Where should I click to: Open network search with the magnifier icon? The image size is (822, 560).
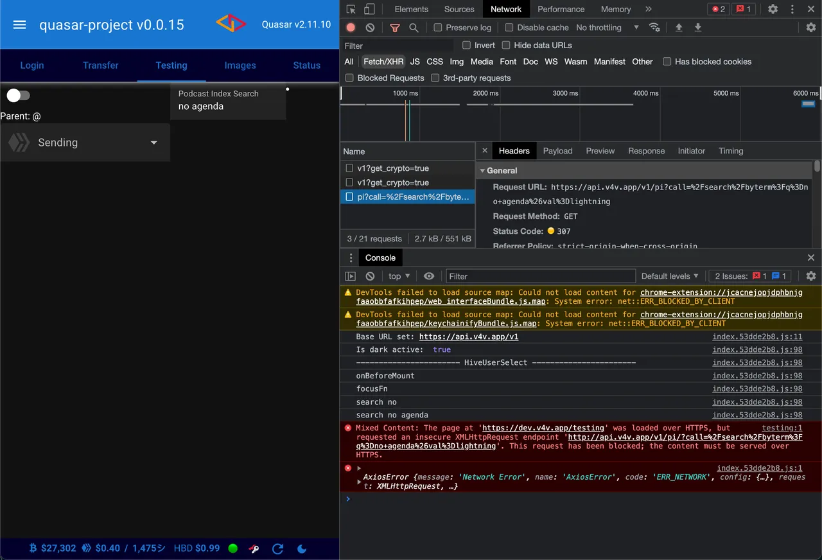[x=414, y=28]
